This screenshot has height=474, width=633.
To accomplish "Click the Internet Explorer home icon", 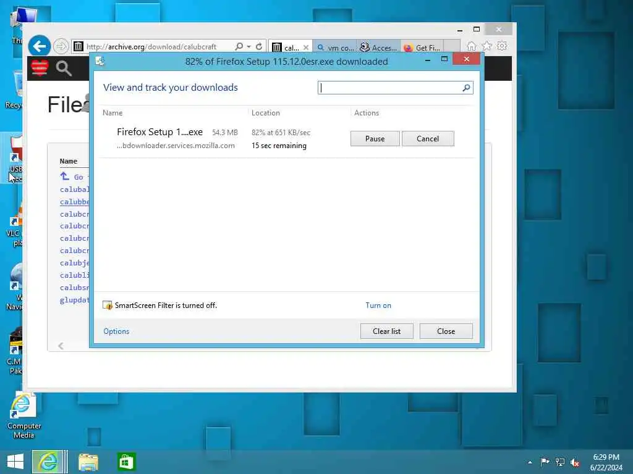I will 472,46.
